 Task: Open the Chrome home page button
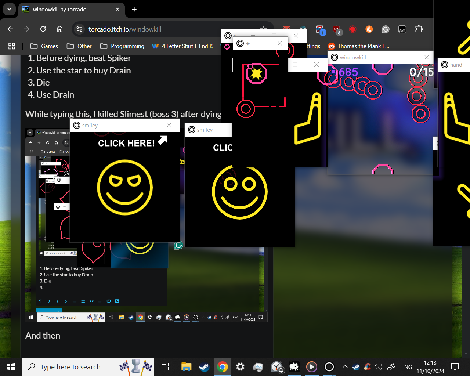(59, 29)
